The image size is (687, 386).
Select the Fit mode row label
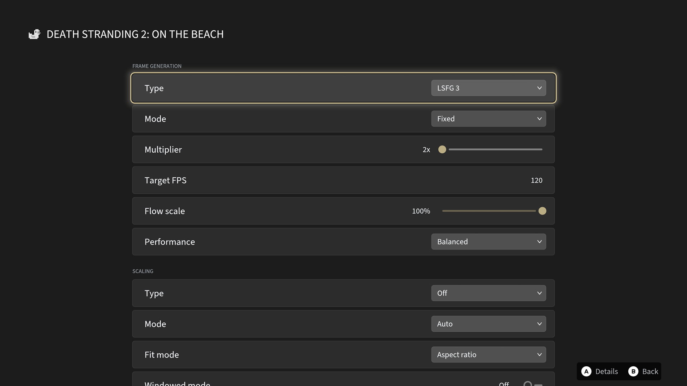pos(162,355)
